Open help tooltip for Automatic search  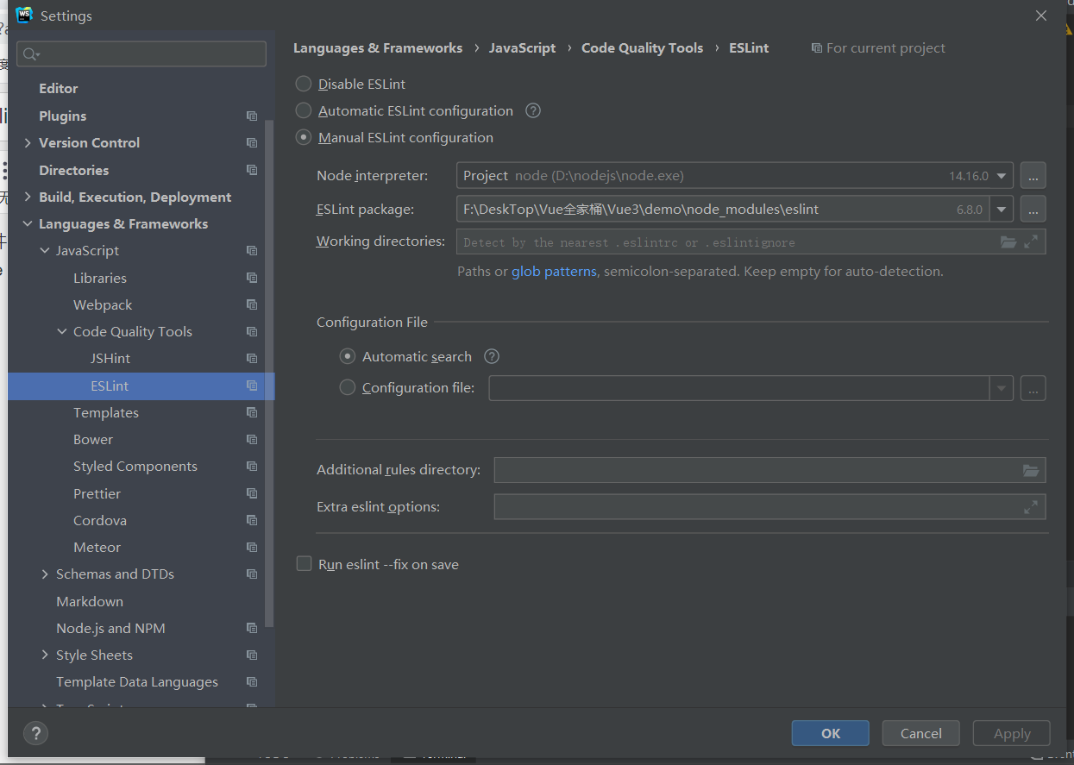coord(492,356)
